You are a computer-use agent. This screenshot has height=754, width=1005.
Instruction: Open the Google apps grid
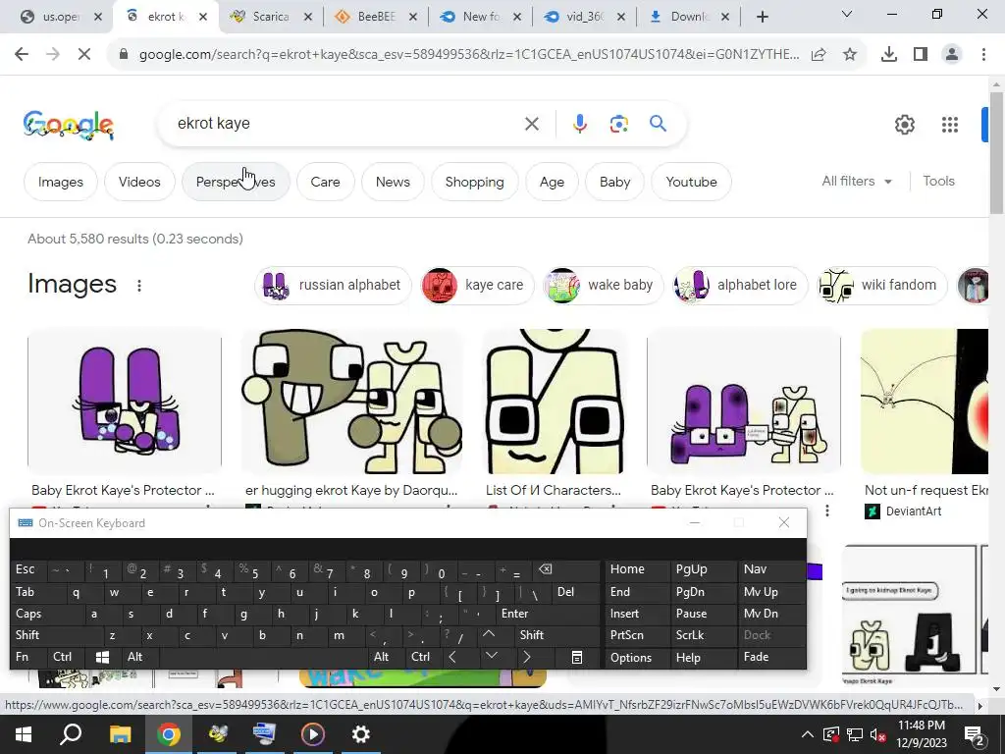tap(950, 125)
